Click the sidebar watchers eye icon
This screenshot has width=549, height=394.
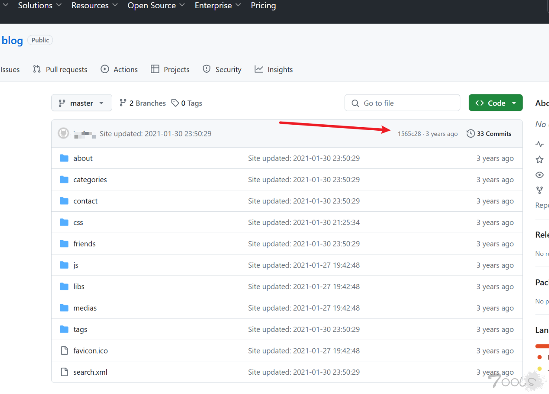(540, 175)
